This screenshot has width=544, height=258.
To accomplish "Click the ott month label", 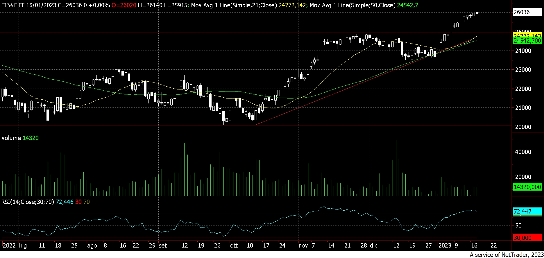I will coord(234,246).
